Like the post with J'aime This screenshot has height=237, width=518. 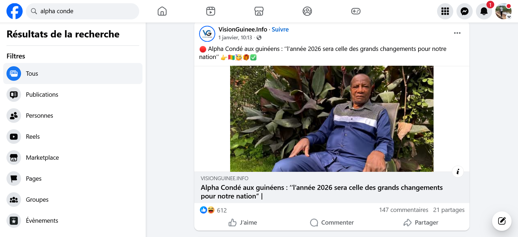tap(243, 222)
